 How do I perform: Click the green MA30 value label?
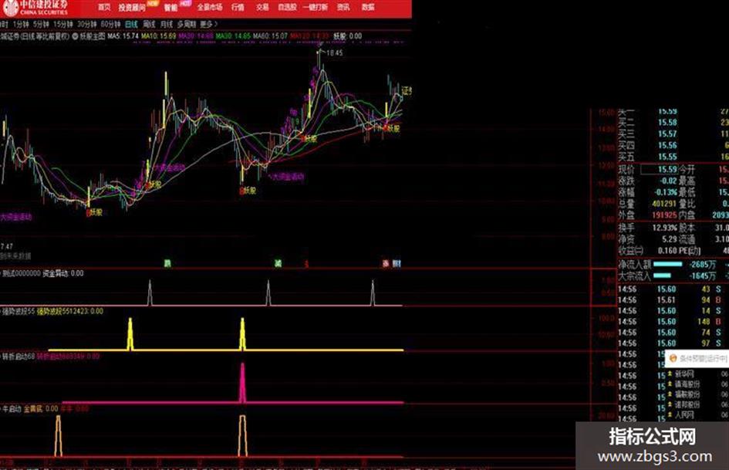click(x=233, y=36)
